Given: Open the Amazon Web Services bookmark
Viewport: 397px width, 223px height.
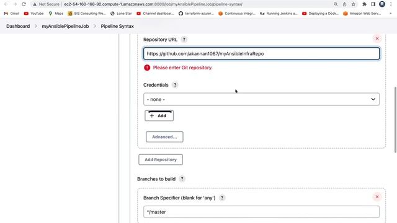Looking at the screenshot, I should point(362,14).
